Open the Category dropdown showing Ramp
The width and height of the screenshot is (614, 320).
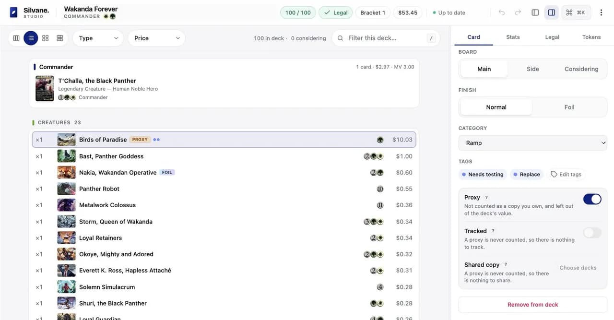tap(532, 143)
